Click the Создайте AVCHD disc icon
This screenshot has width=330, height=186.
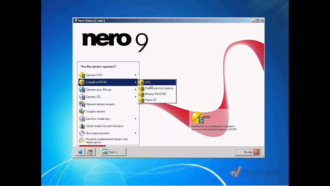point(82,82)
